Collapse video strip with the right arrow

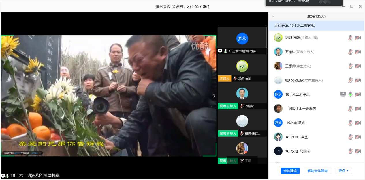[214, 96]
